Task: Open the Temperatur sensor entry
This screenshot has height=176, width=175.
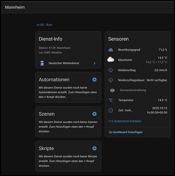Action: [138, 100]
